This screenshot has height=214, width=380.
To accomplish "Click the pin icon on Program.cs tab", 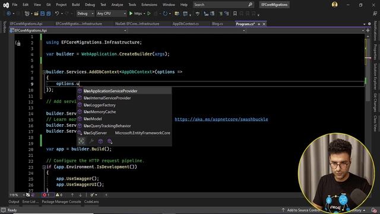I will click(x=259, y=24).
